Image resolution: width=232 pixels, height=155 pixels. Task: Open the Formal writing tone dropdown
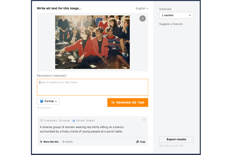pyautogui.click(x=48, y=101)
